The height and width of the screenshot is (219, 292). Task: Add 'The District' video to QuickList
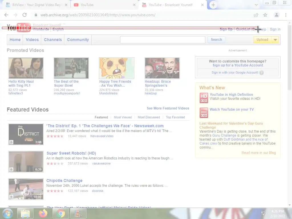pos(11,142)
